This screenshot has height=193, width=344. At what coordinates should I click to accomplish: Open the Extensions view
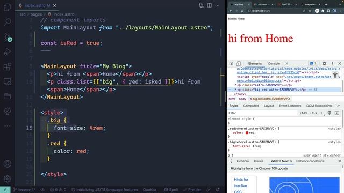click(8, 66)
